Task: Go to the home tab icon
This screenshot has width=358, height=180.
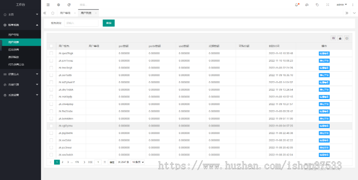Action: pyautogui.click(x=53, y=13)
